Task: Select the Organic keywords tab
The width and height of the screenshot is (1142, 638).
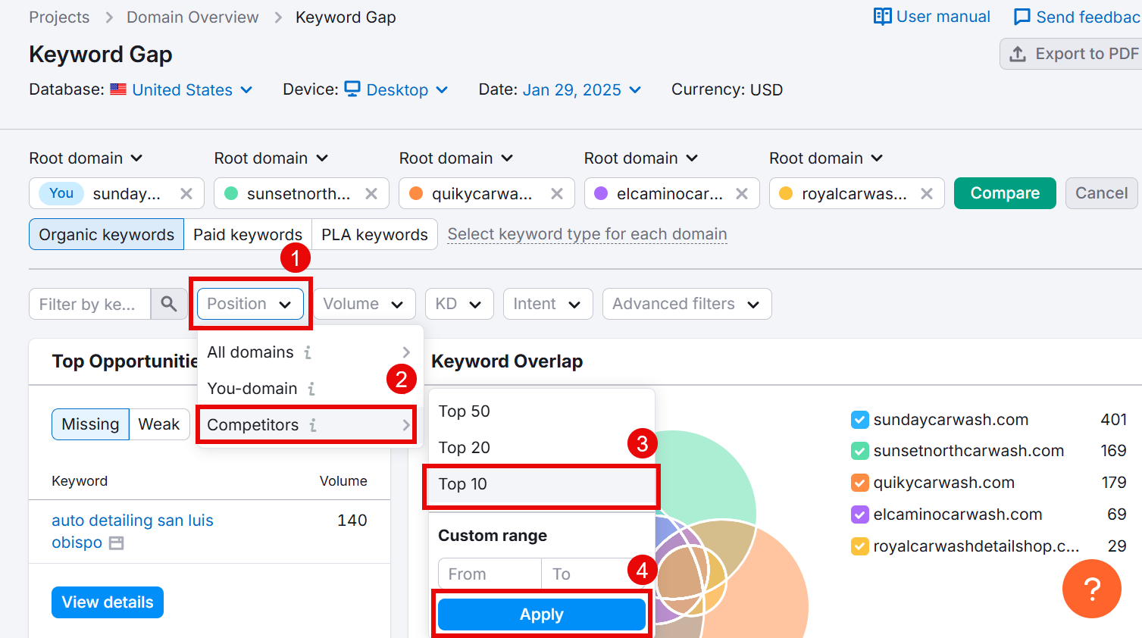Action: coord(106,234)
